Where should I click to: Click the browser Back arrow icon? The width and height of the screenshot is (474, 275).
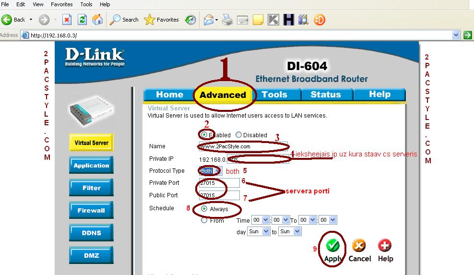click(7, 20)
